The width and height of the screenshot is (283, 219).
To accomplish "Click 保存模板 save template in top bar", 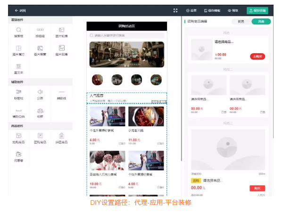I will (212, 10).
